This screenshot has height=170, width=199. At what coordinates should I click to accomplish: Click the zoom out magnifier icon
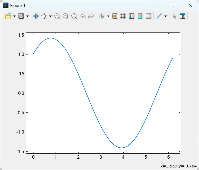tap(65, 16)
